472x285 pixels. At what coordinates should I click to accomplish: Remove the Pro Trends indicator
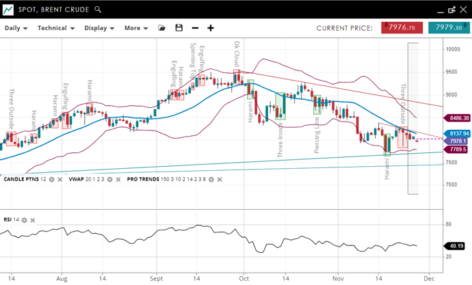click(x=220, y=179)
